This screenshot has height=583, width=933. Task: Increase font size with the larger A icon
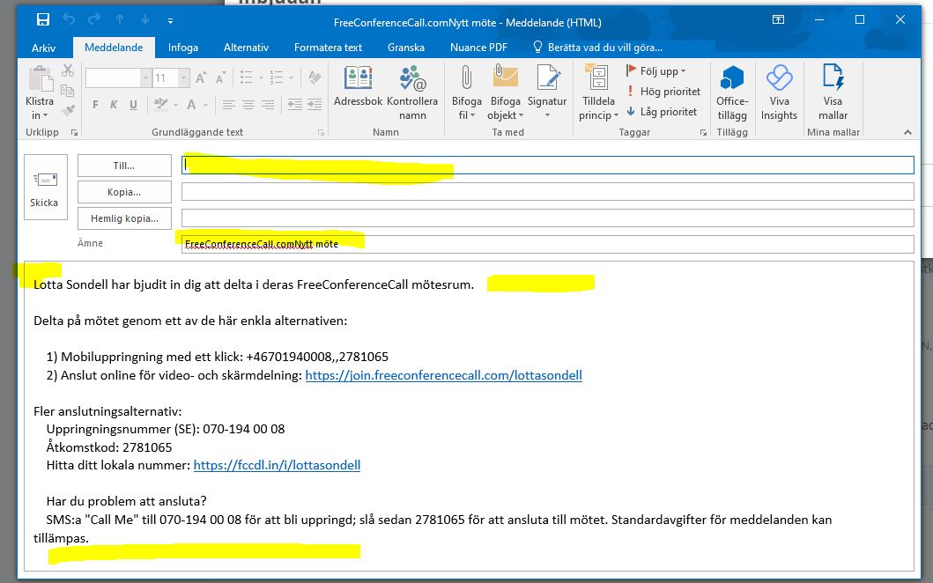click(201, 77)
